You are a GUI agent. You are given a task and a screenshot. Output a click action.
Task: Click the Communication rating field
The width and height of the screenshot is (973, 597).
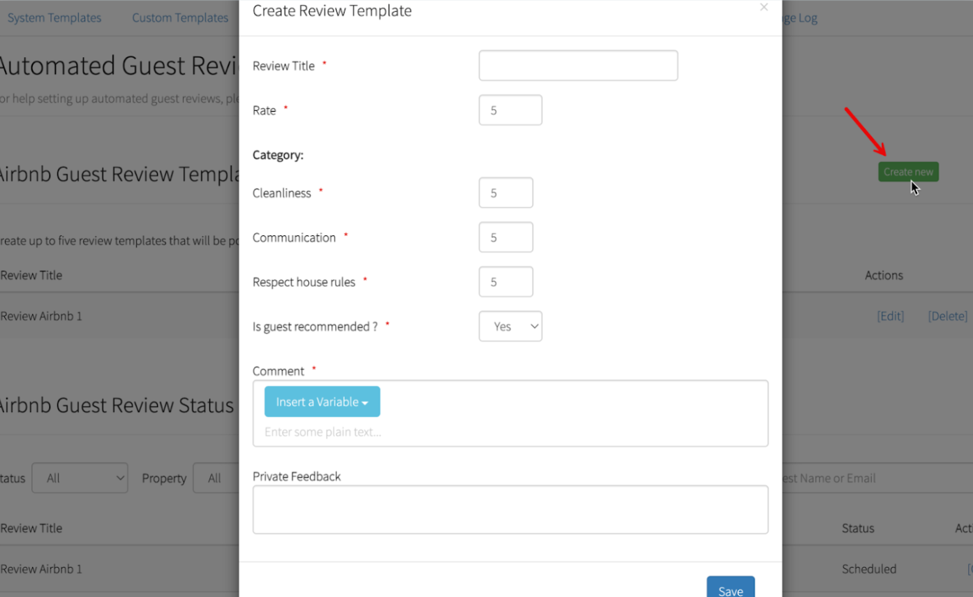pyautogui.click(x=505, y=237)
